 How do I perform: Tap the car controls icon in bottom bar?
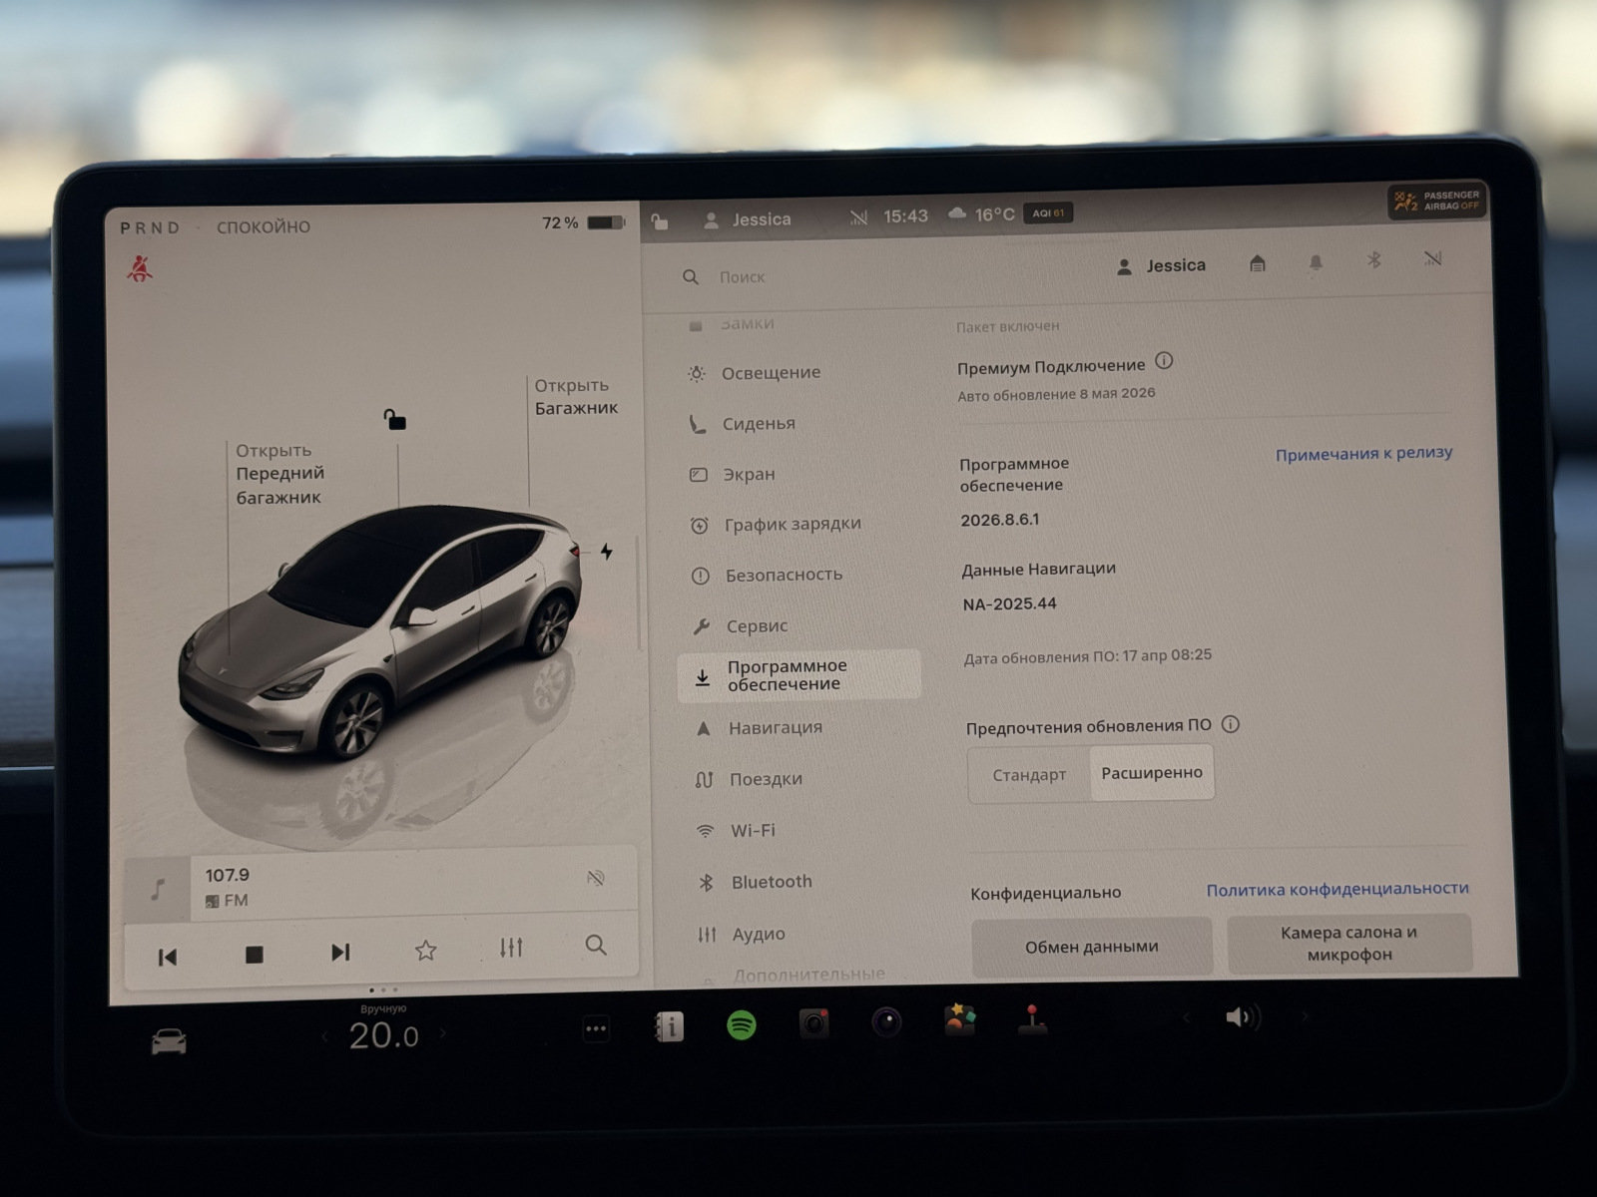169,1042
